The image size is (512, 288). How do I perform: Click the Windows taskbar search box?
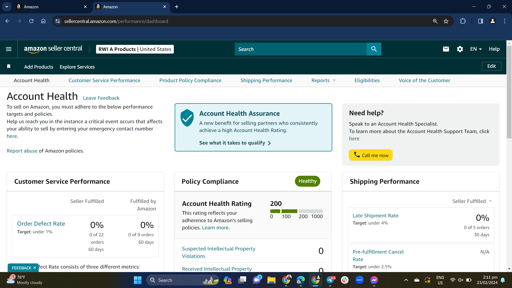click(183, 280)
